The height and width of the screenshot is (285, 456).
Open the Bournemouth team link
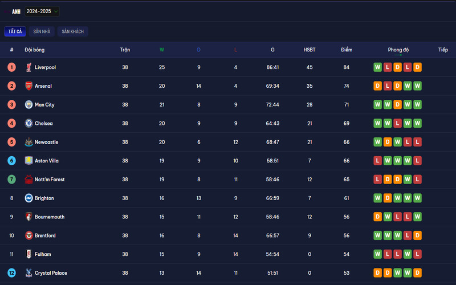tap(50, 217)
